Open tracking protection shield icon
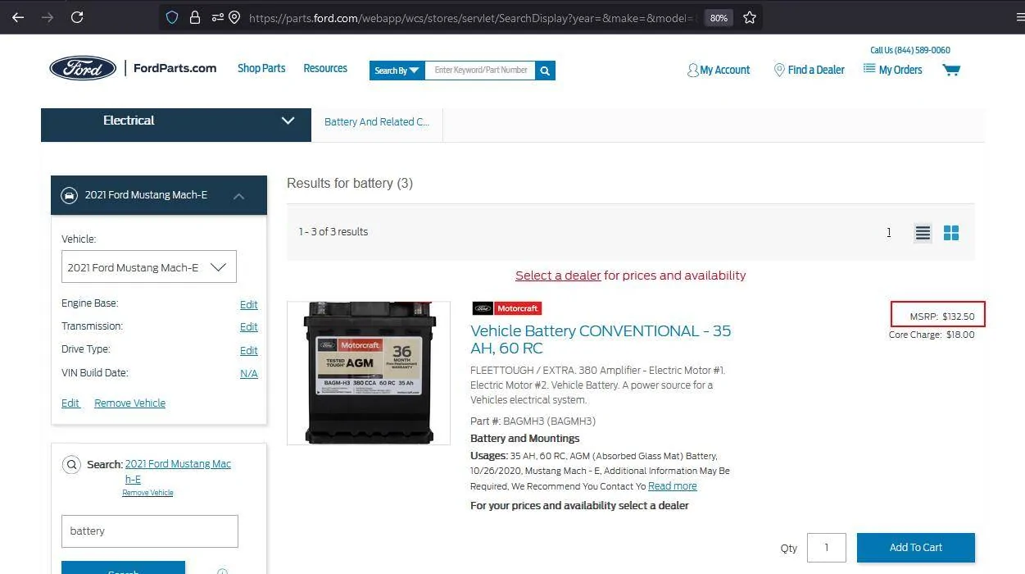This screenshot has height=574, width=1025. 172,17
